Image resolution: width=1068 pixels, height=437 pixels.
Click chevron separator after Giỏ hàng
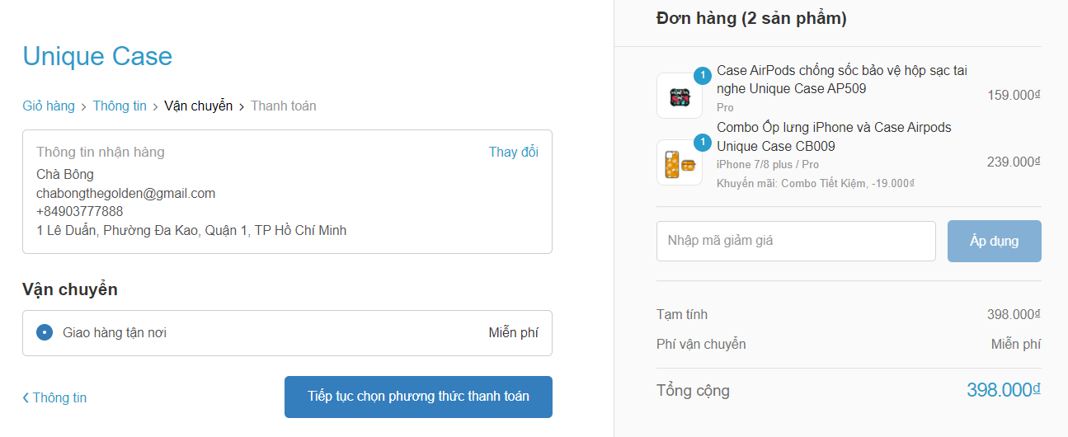click(84, 106)
